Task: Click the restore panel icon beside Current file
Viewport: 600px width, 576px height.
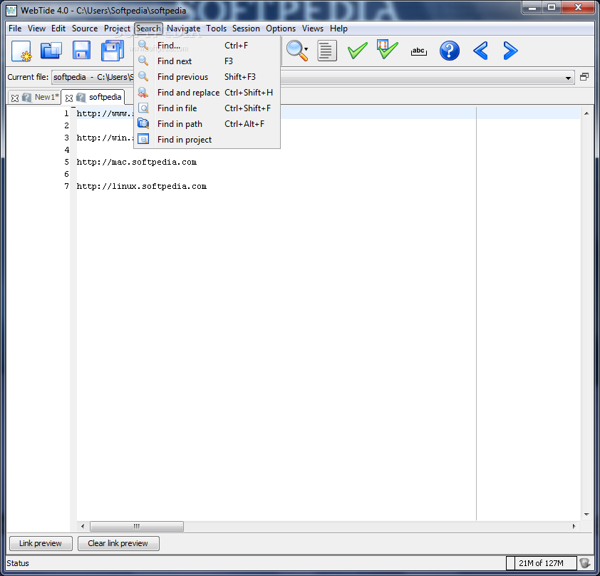Action: pyautogui.click(x=584, y=76)
